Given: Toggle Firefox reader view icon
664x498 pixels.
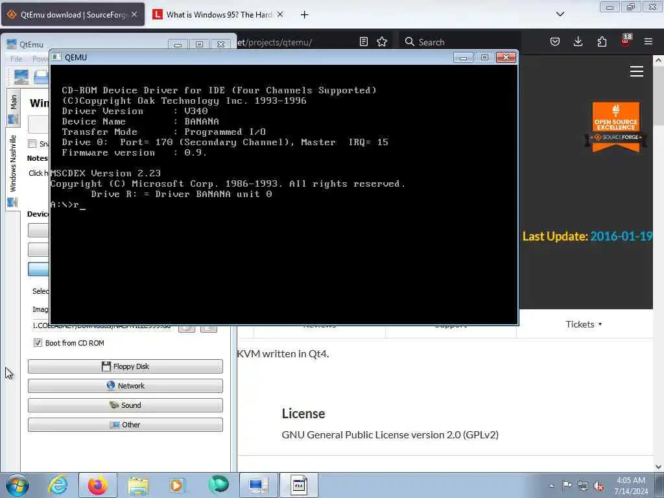Looking at the screenshot, I should pos(363,41).
